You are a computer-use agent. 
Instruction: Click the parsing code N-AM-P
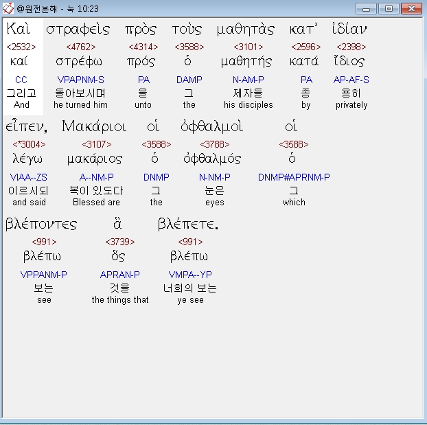point(248,80)
